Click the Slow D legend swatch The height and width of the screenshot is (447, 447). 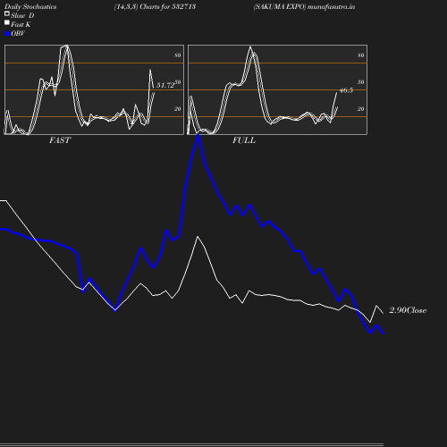click(7, 13)
